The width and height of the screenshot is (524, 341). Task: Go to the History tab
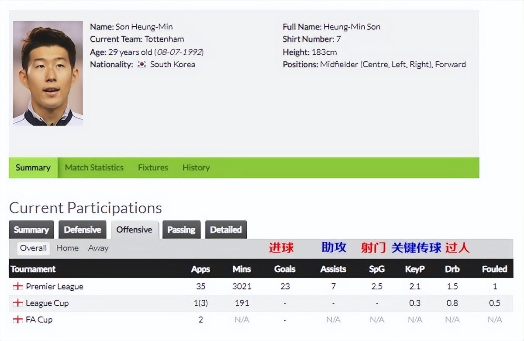click(196, 167)
